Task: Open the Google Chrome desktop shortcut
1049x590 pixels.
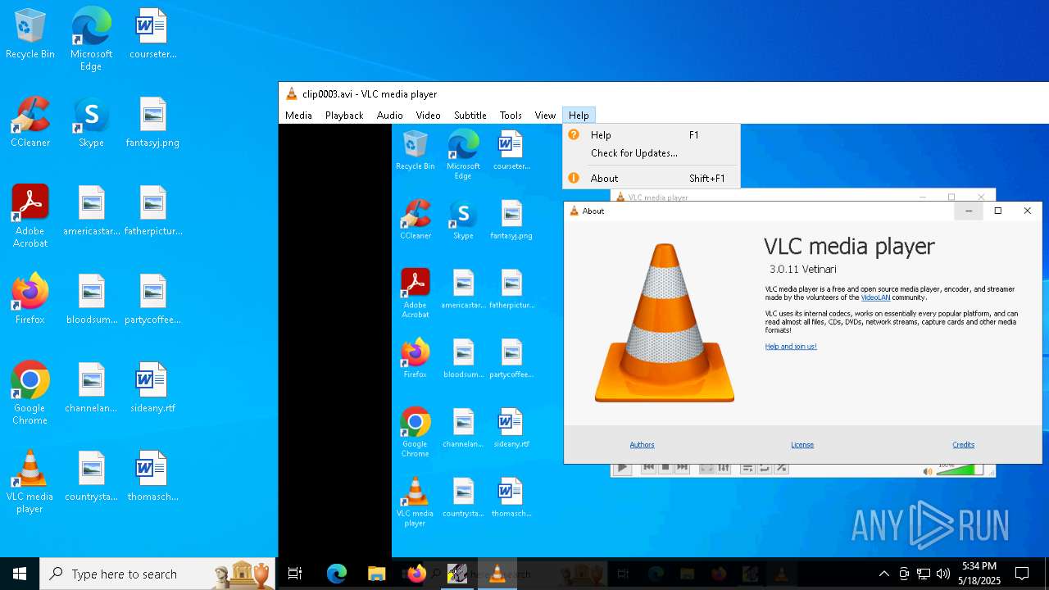Action: click(30, 393)
